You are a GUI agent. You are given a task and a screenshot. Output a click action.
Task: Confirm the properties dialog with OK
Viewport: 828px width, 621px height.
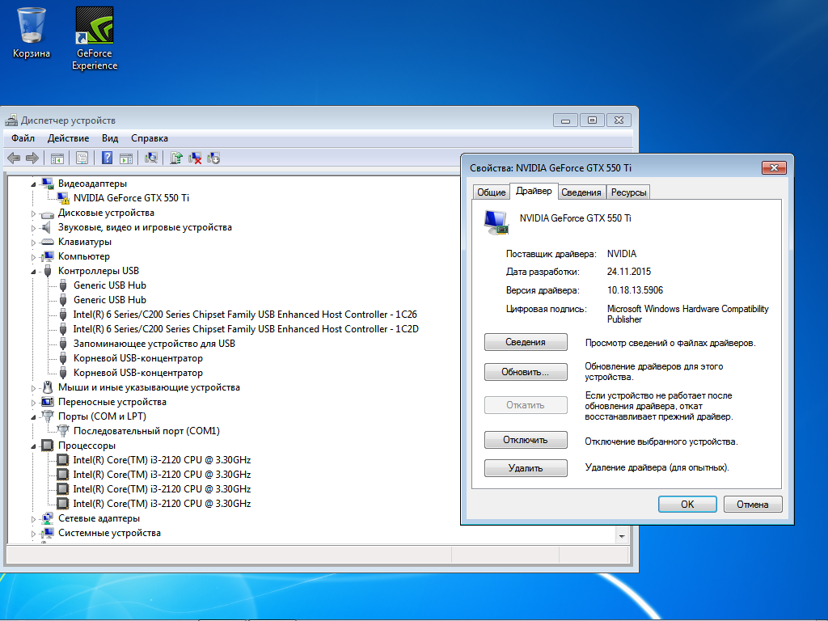pyautogui.click(x=687, y=505)
